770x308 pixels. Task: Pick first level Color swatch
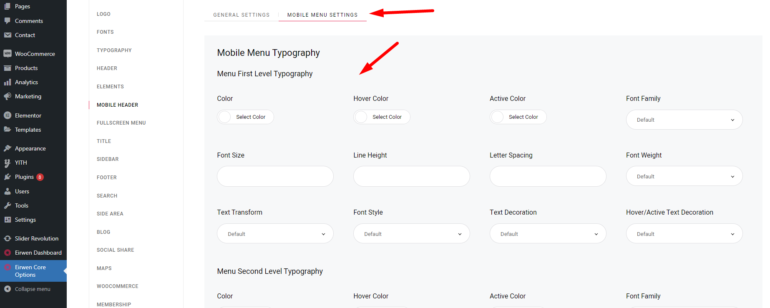tap(224, 117)
